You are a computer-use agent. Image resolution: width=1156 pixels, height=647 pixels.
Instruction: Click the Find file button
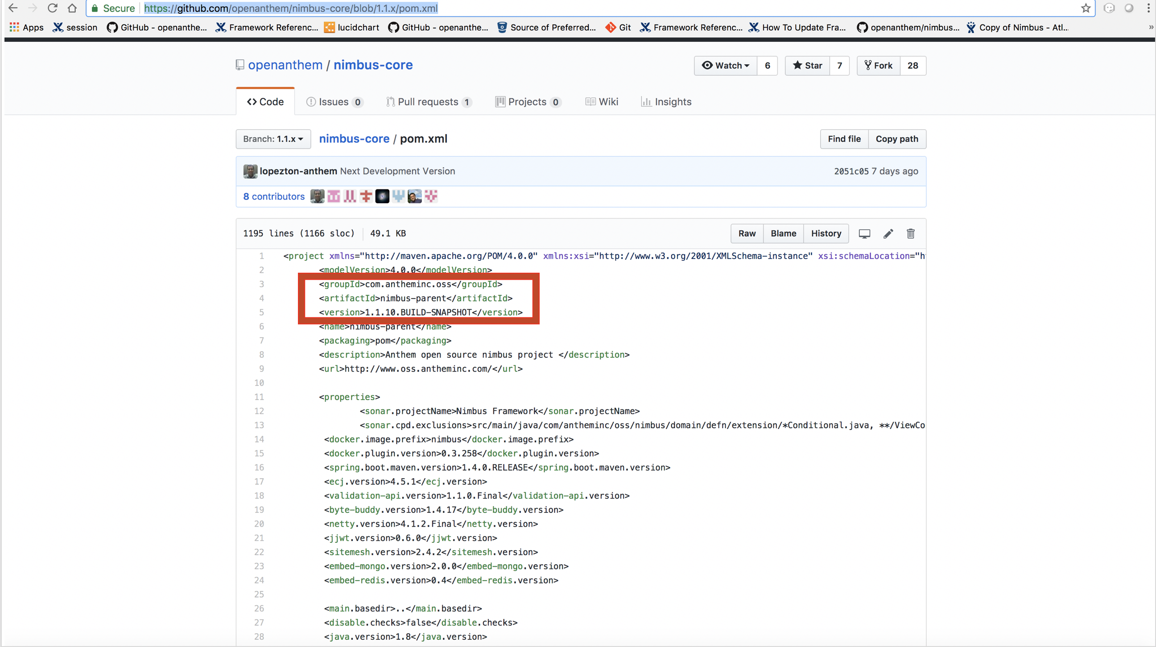(844, 139)
